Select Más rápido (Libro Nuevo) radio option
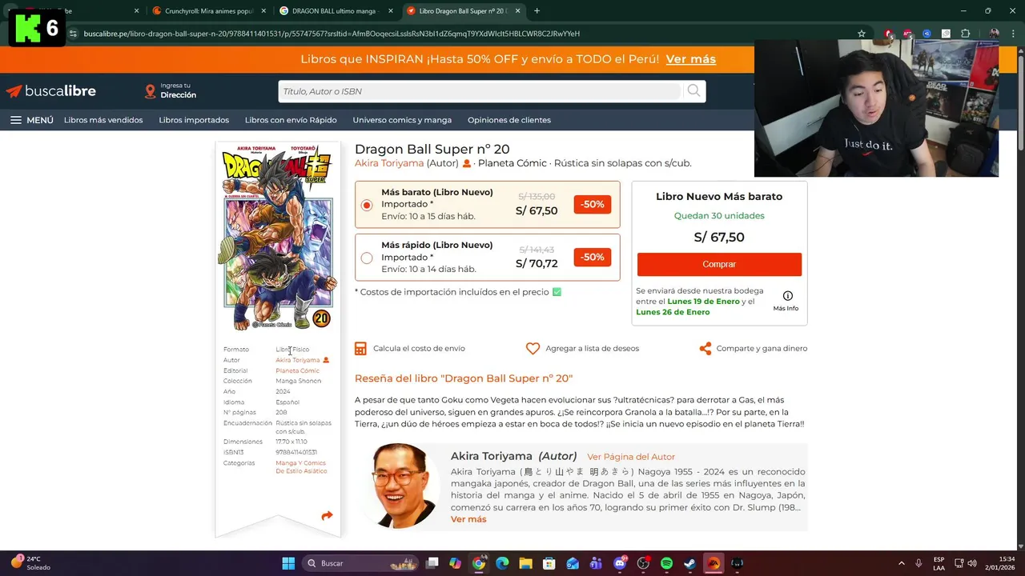1025x576 pixels. tap(367, 258)
